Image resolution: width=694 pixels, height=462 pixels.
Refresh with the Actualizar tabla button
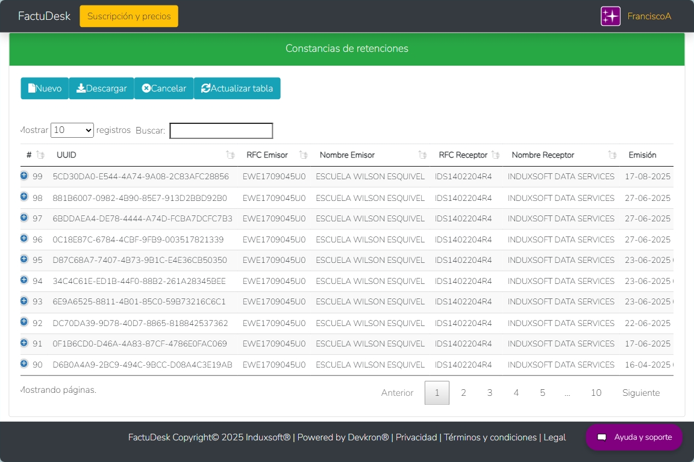237,88
